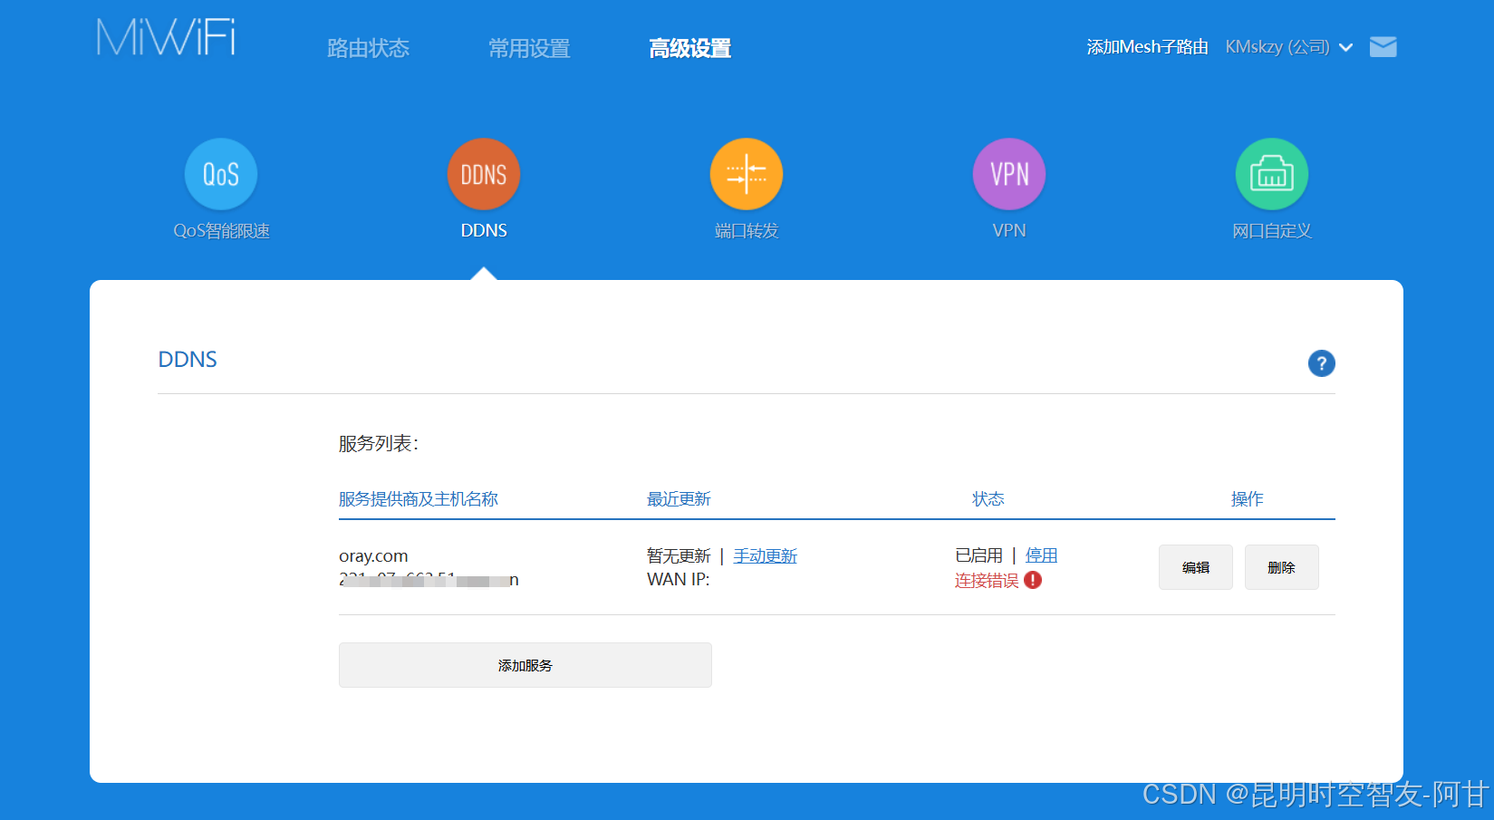Click the 编辑 button for oray.com
This screenshot has width=1494, height=820.
pos(1196,567)
